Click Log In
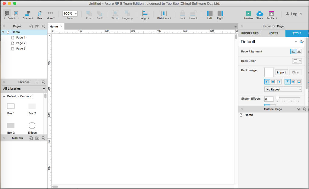309x189 pixels. click(x=294, y=14)
